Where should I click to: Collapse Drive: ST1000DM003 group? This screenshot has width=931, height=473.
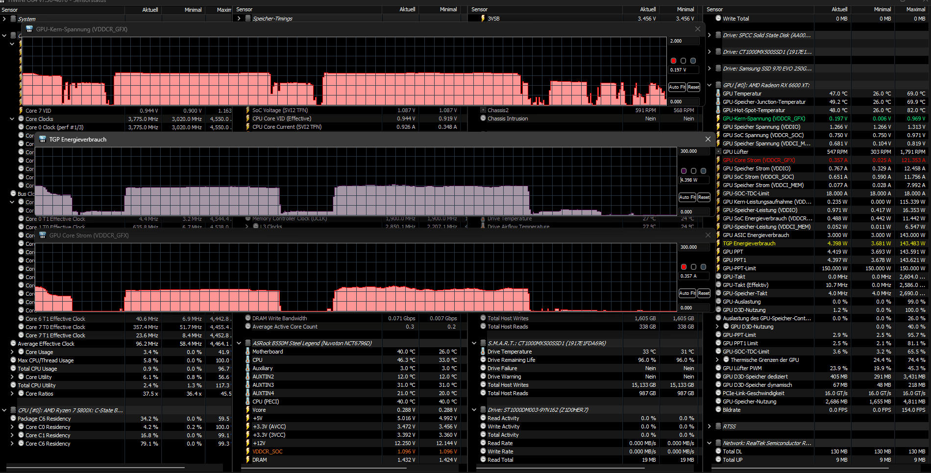(474, 410)
